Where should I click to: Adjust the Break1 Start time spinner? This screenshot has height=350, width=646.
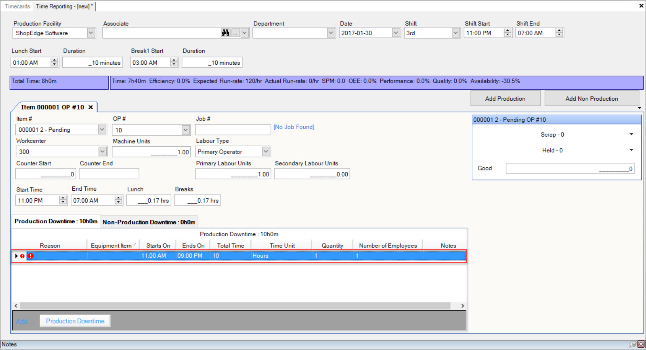tap(174, 62)
